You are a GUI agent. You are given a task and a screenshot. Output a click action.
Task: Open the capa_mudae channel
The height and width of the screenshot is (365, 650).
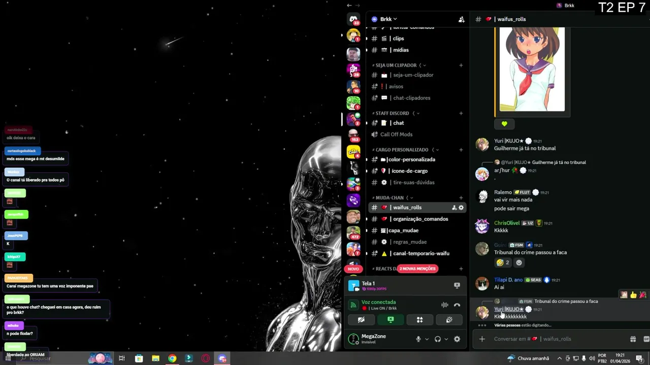pyautogui.click(x=417, y=231)
